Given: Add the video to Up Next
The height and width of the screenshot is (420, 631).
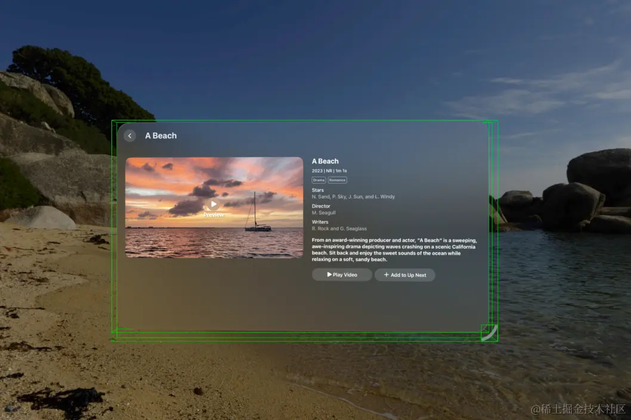Looking at the screenshot, I should pos(405,274).
